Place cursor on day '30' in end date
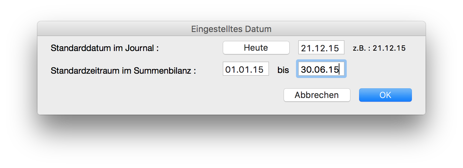The image size is (463, 168). click(306, 70)
